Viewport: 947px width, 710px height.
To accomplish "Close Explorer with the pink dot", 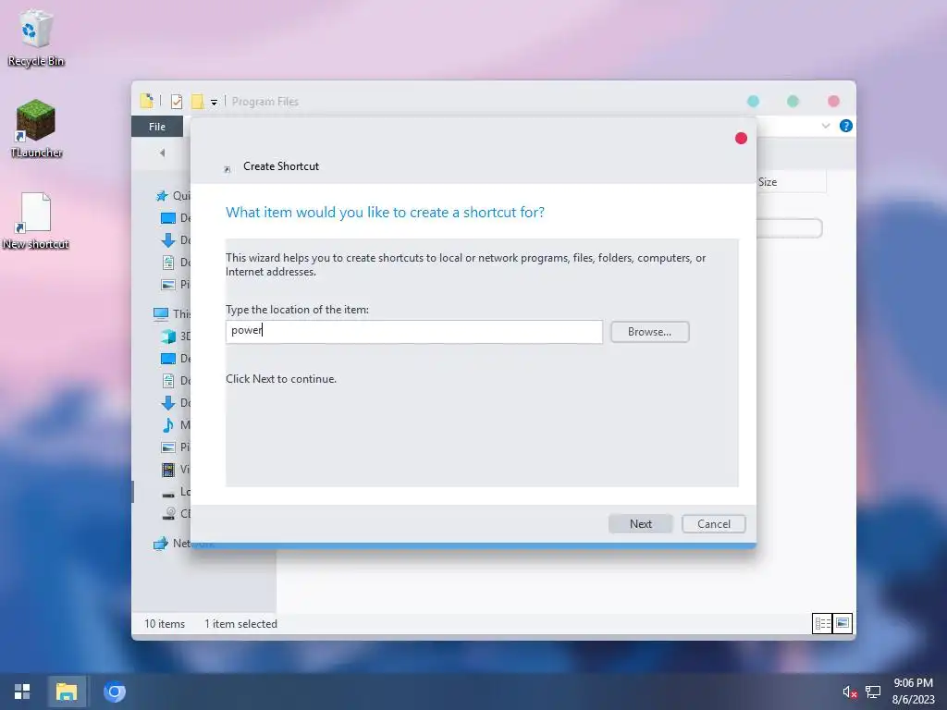I will coord(833,101).
